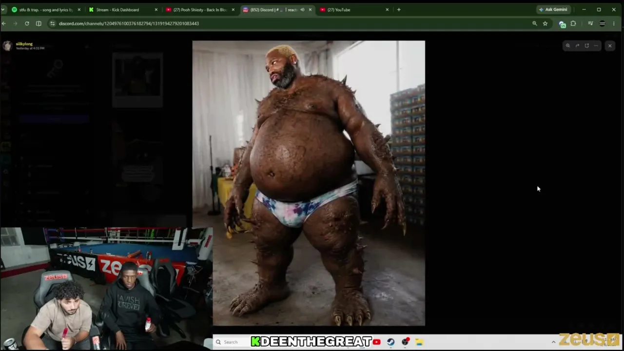Click the address bar zoom magnifier icon
Image resolution: width=624 pixels, height=351 pixels.
[535, 23]
